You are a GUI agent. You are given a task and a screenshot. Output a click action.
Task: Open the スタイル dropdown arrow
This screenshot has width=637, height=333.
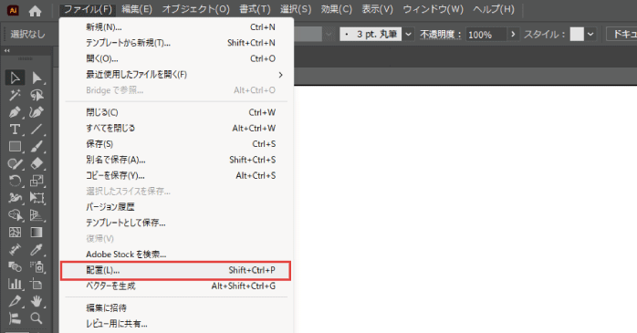coord(590,34)
